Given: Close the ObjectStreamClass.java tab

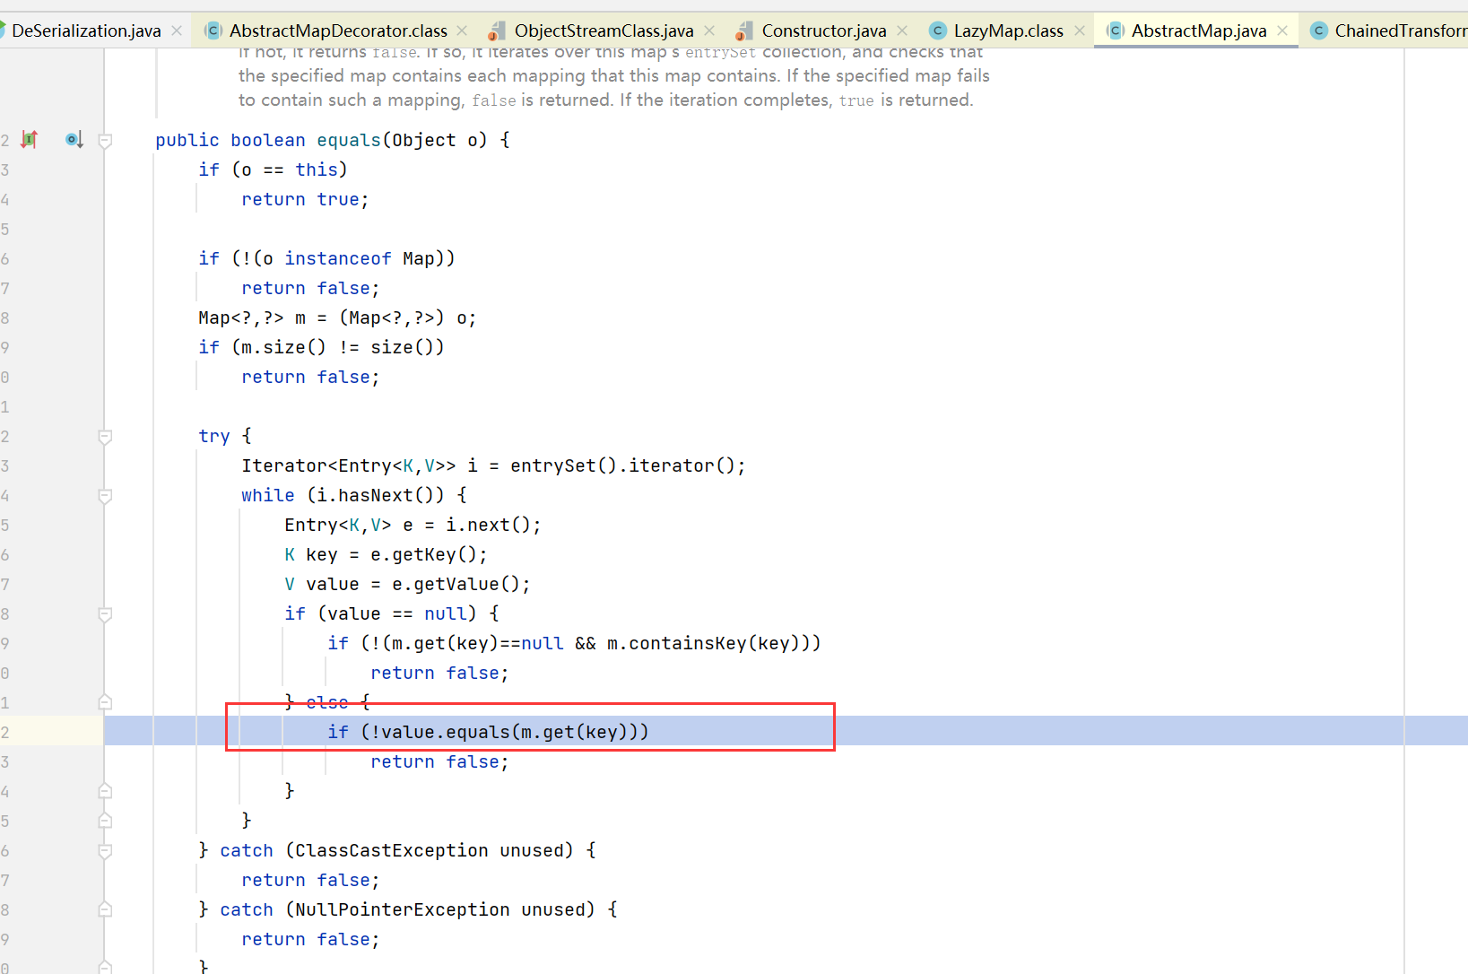Looking at the screenshot, I should (x=709, y=30).
